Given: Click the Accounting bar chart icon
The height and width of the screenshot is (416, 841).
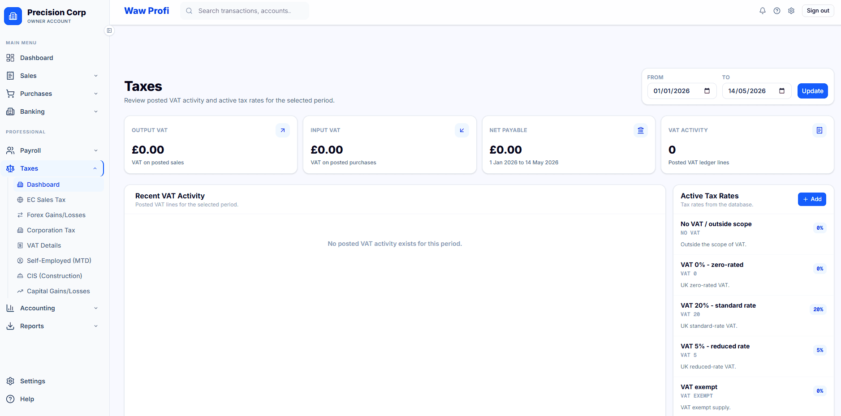Looking at the screenshot, I should pos(10,308).
